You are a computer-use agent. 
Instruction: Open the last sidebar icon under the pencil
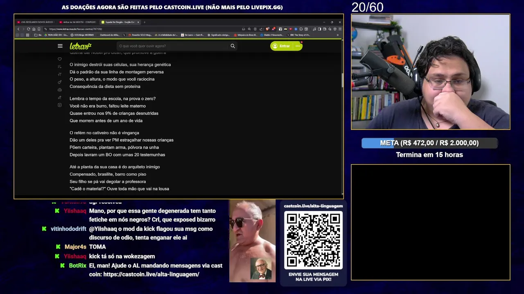(x=60, y=105)
